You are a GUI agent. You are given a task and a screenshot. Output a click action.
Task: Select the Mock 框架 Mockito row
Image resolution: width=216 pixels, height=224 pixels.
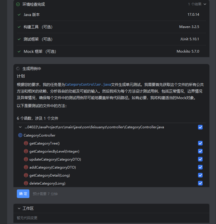111,51
